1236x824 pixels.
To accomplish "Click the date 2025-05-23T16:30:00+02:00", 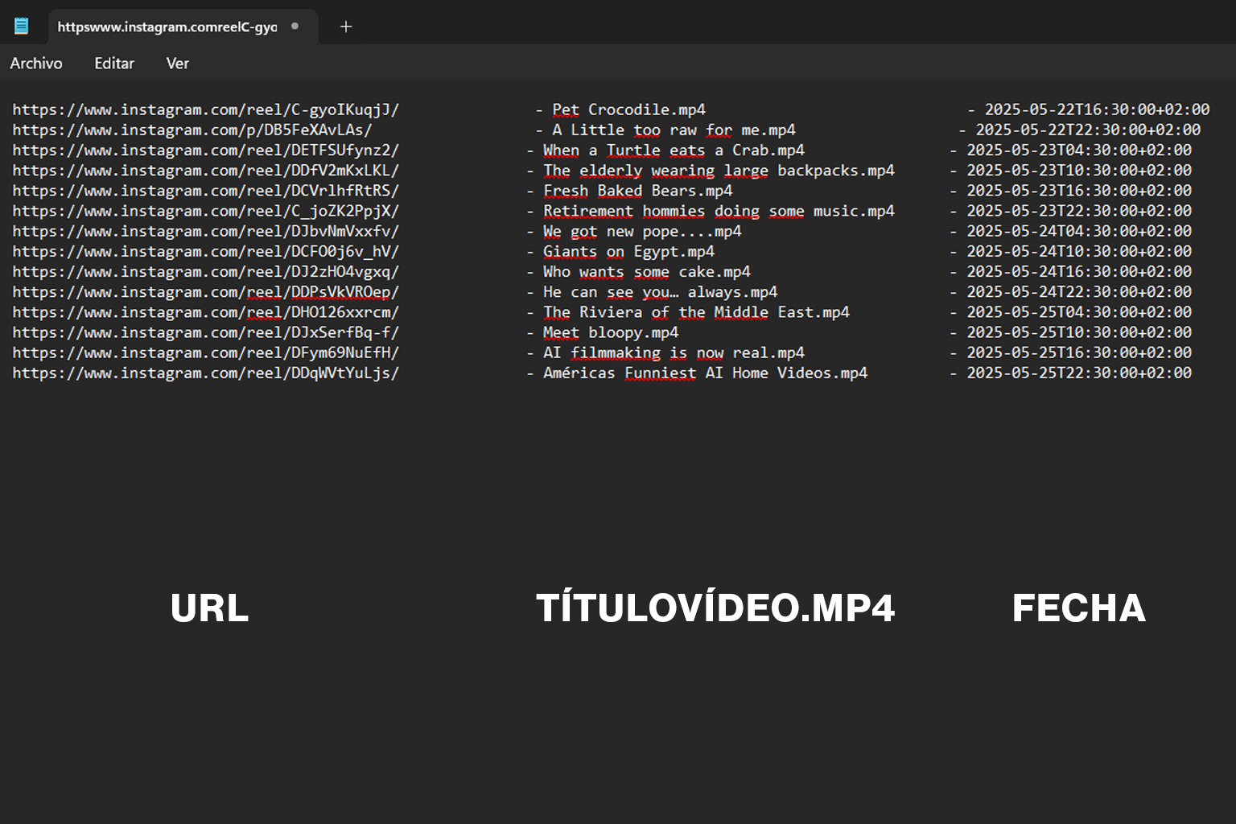I will tap(1080, 191).
